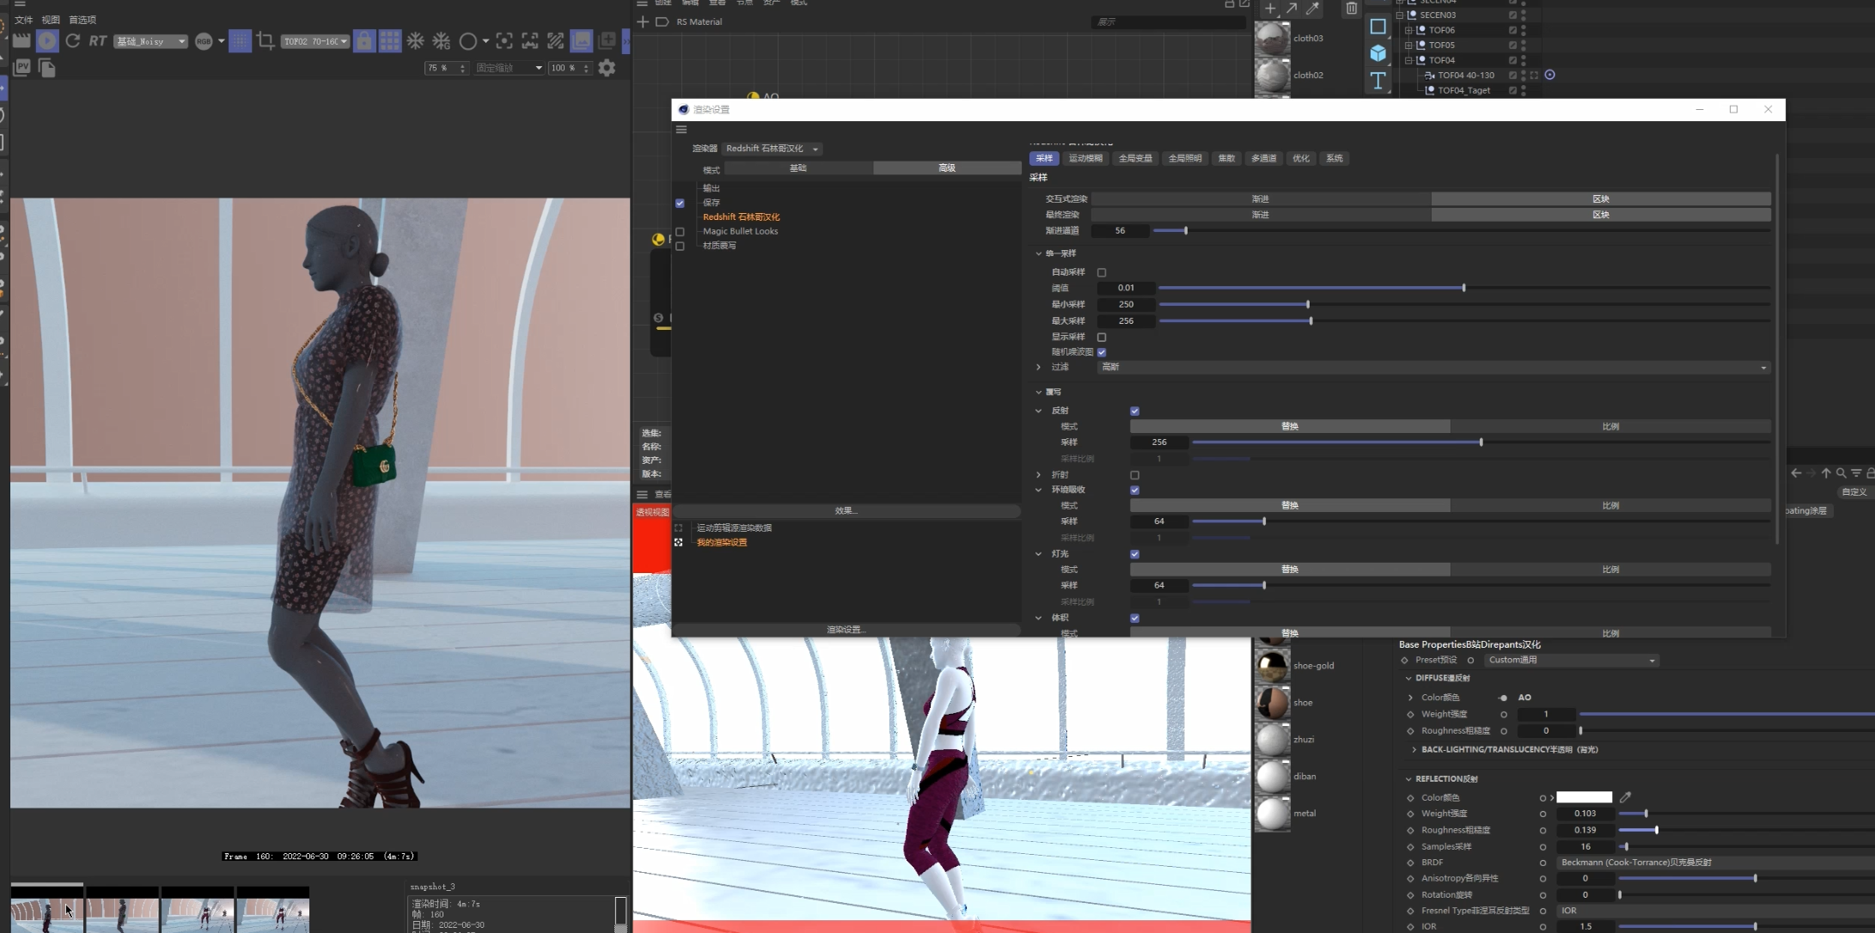Enable the 自动采样 checkbox
This screenshot has width=1875, height=933.
click(1102, 272)
